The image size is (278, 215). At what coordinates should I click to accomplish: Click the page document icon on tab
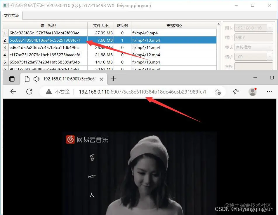pyautogui.click(x=27, y=79)
